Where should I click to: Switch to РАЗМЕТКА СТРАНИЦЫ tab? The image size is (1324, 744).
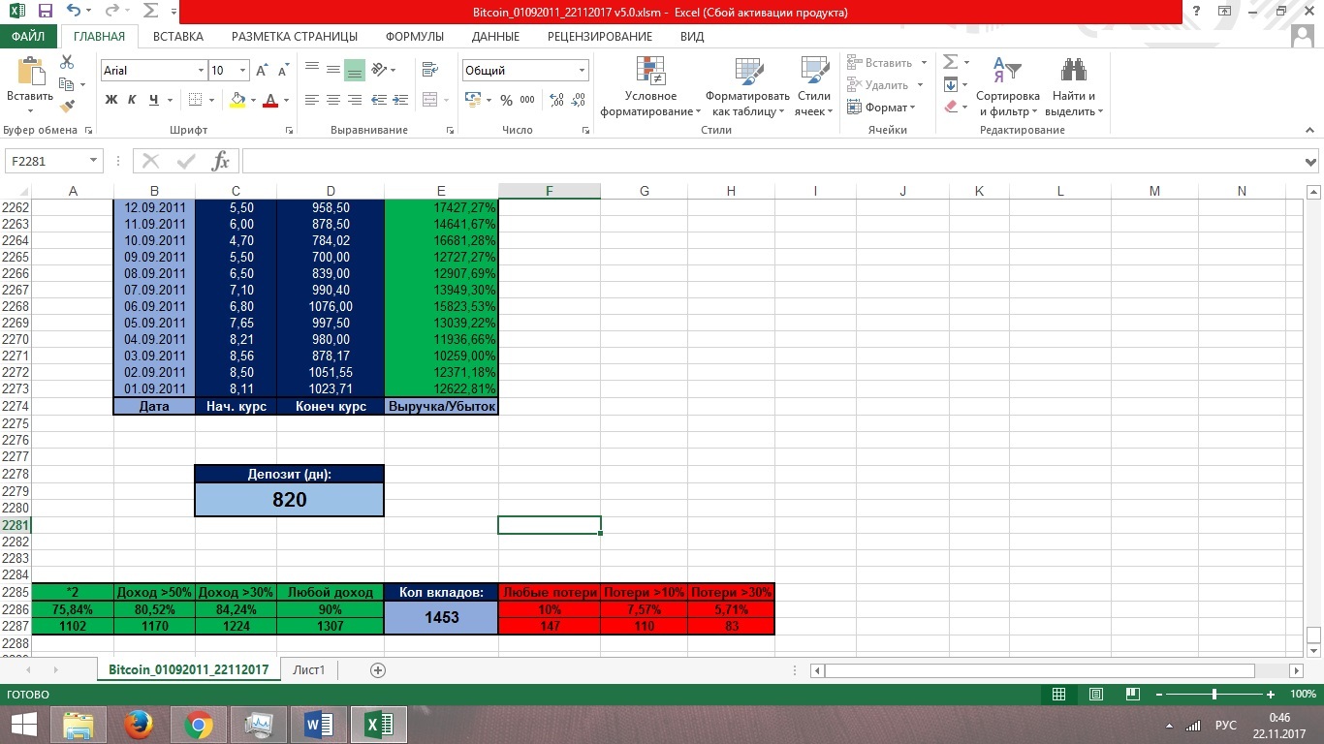pyautogui.click(x=294, y=37)
